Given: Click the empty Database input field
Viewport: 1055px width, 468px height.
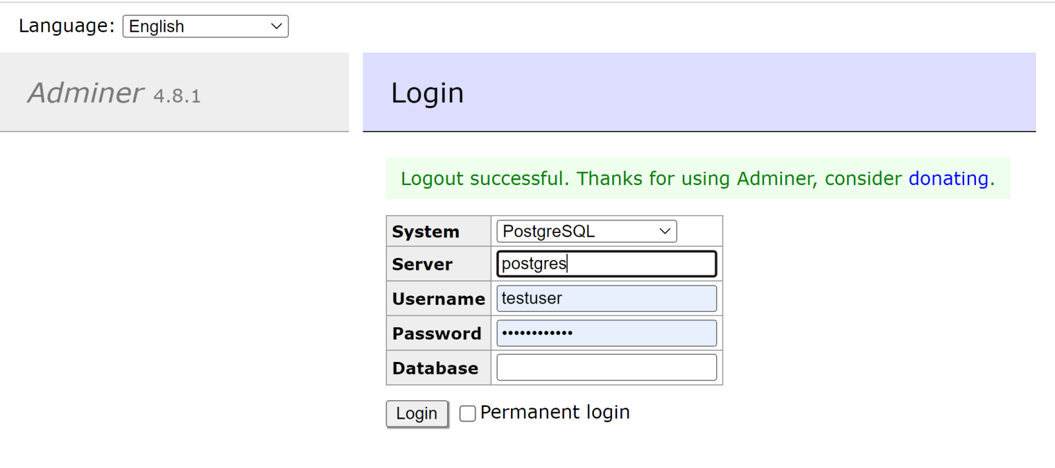Looking at the screenshot, I should click(x=606, y=367).
